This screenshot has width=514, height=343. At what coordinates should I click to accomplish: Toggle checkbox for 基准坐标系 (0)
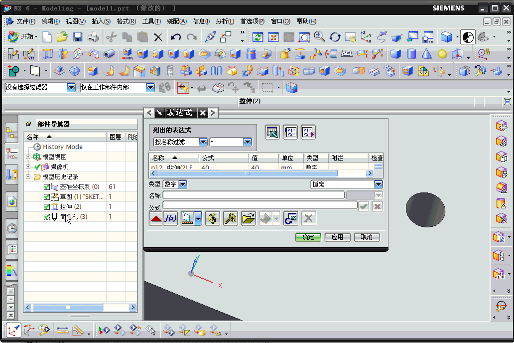coord(46,187)
